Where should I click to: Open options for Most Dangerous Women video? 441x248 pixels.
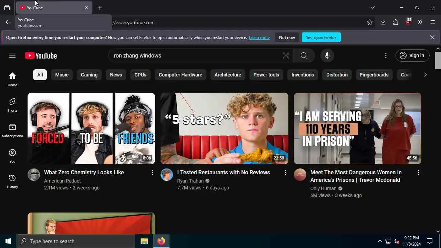coord(419,173)
